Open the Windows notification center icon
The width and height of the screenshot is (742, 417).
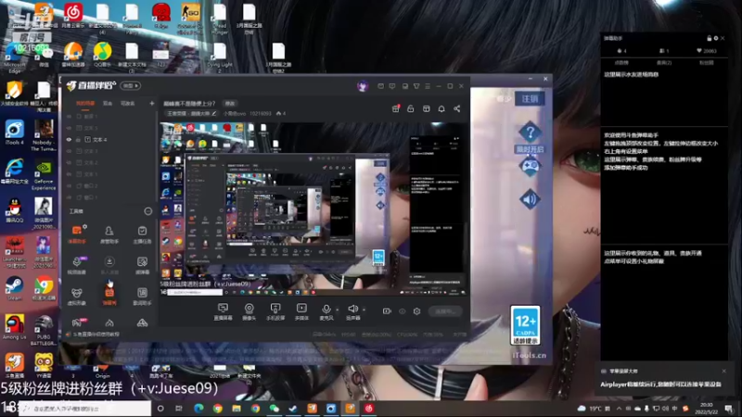(x=729, y=409)
